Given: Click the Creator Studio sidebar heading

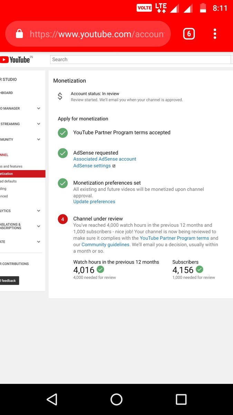Looking at the screenshot, I should [x=8, y=79].
